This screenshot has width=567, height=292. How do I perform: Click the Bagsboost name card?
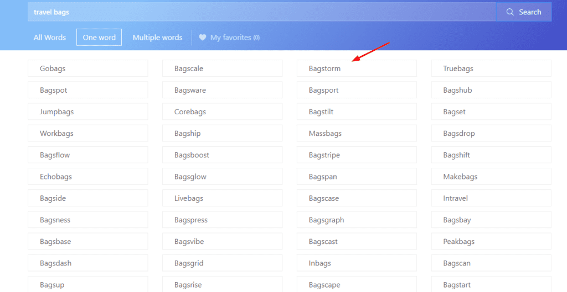point(223,155)
